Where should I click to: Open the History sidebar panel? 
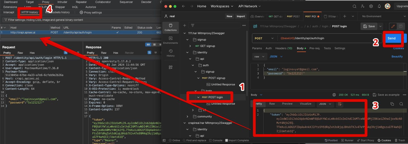pos(171,53)
